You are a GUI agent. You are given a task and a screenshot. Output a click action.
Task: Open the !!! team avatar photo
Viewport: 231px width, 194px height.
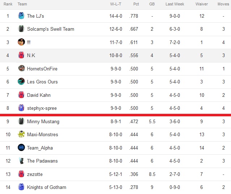pos(21,42)
